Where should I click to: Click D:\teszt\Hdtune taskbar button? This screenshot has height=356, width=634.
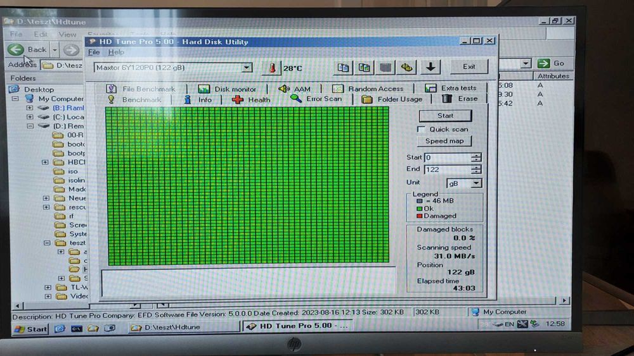click(184, 327)
